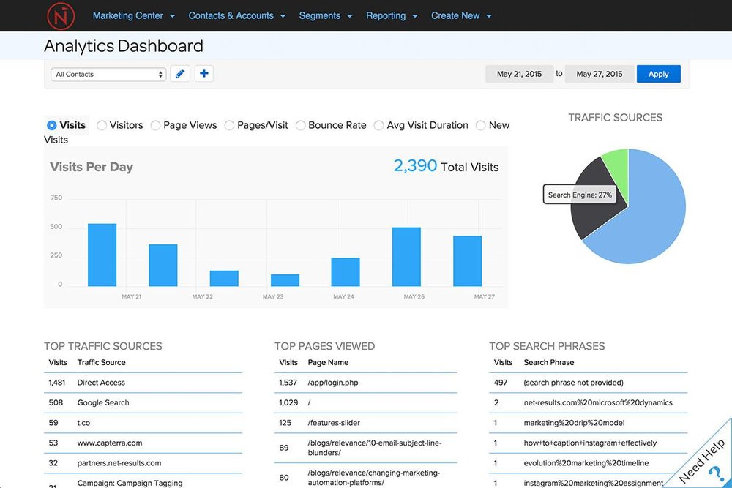The image size is (732, 488).
Task: Click the Net-Results logo icon
Action: 61,15
